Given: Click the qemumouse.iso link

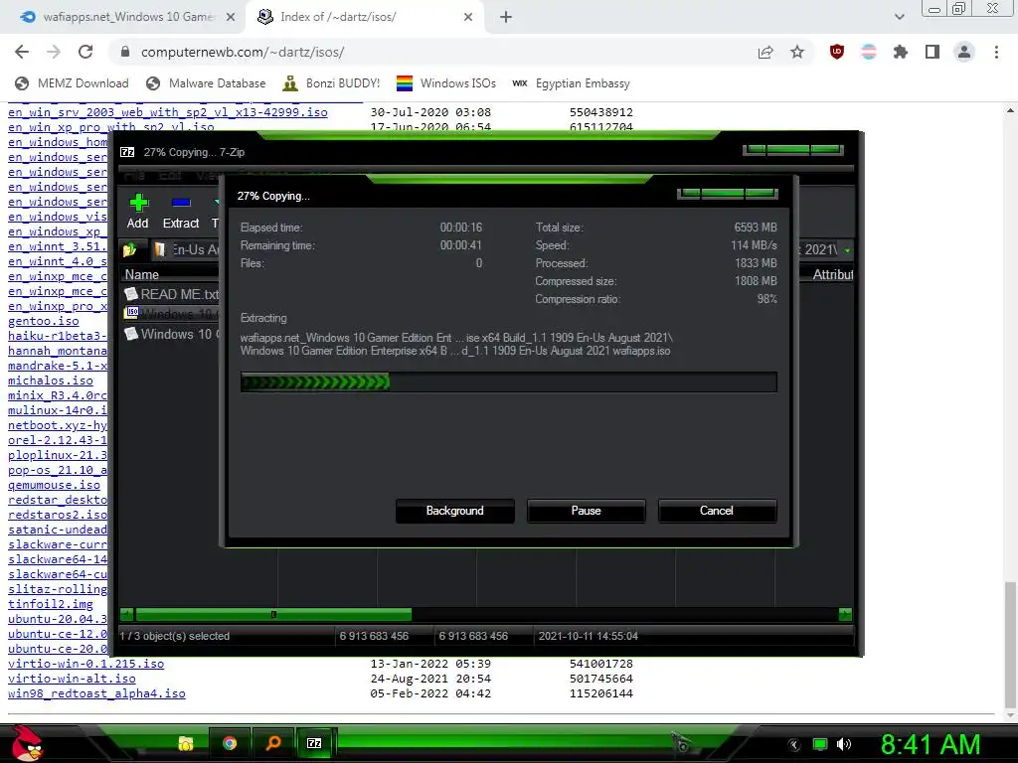Looking at the screenshot, I should 54,485.
